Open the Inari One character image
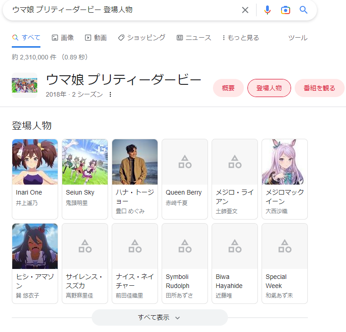346x332 pixels. pos(35,162)
